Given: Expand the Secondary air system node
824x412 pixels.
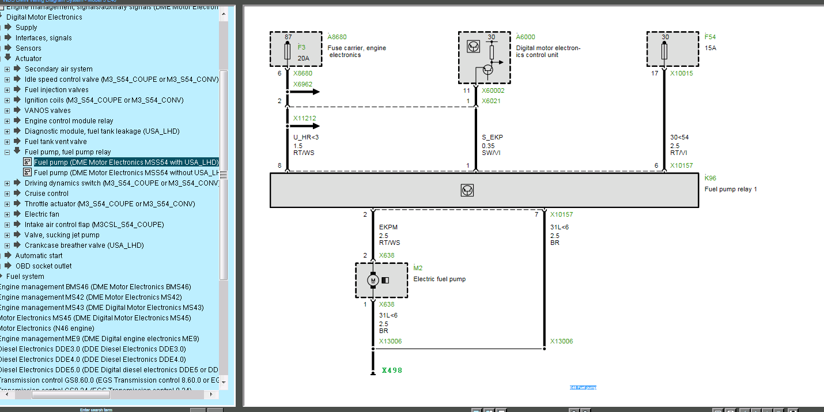Looking at the screenshot, I should click(x=7, y=69).
